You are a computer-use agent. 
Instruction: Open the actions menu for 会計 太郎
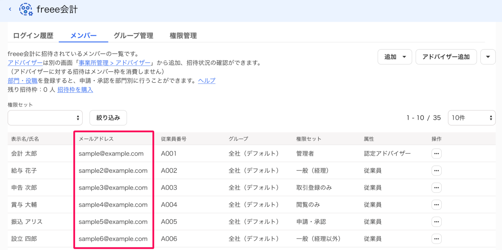pos(436,154)
